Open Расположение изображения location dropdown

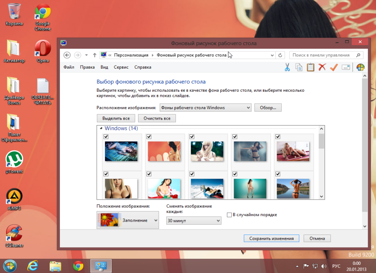click(206, 108)
